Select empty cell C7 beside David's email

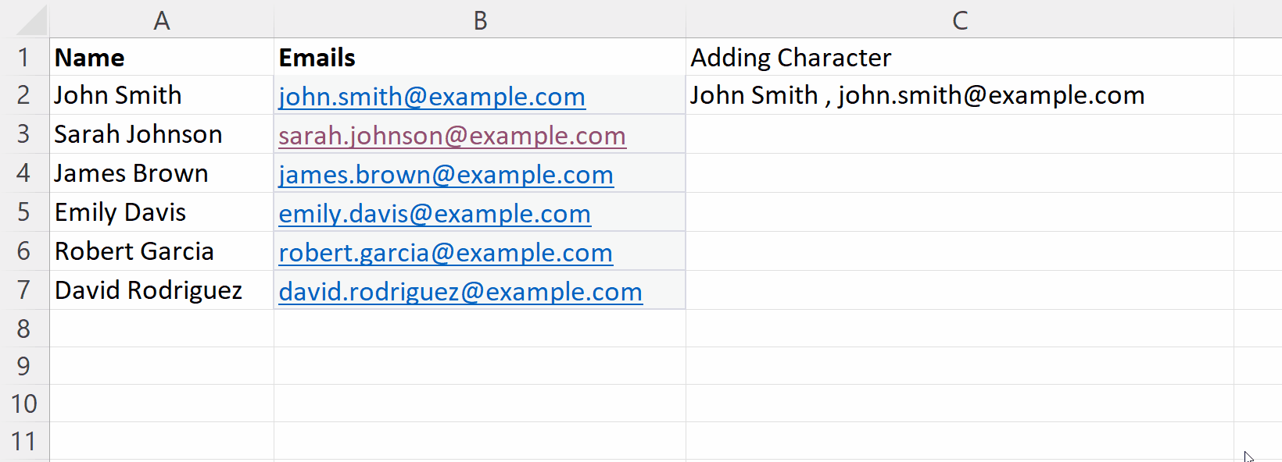(x=960, y=290)
